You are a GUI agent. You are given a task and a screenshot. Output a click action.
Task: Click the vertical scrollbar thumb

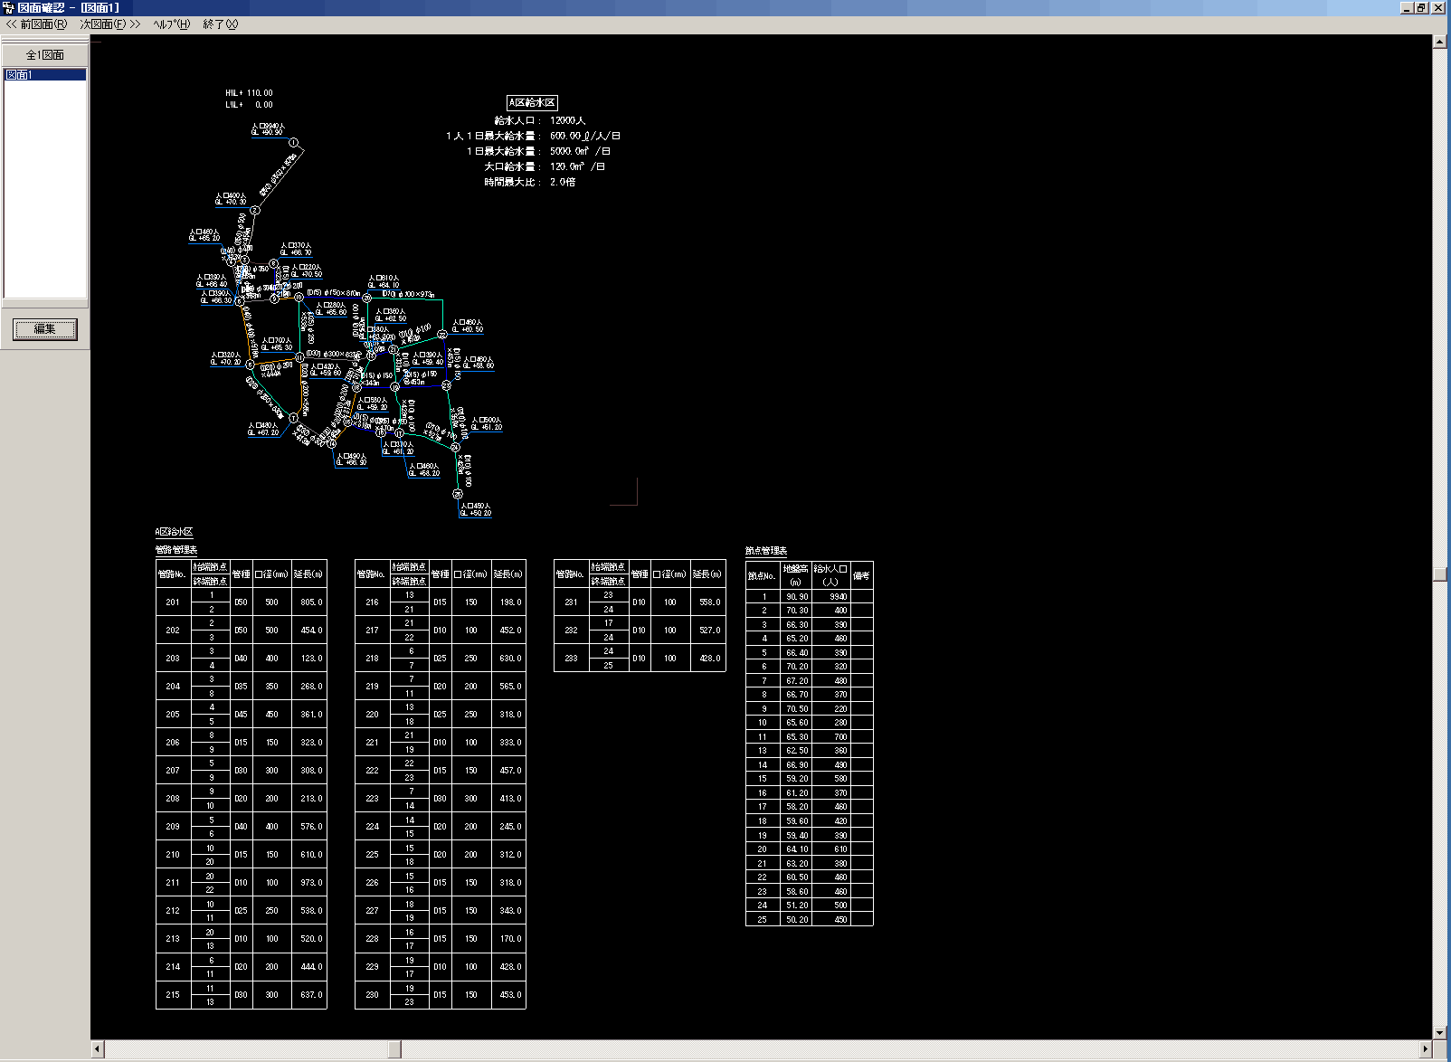click(1439, 574)
